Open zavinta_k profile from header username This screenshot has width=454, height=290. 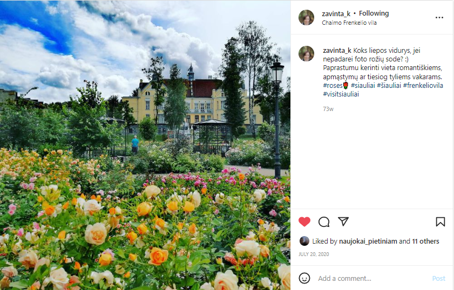(x=336, y=13)
